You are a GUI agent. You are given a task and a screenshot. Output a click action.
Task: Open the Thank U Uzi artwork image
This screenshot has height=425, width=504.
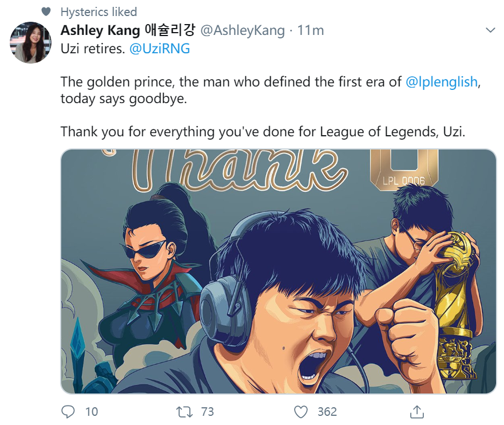(279, 271)
